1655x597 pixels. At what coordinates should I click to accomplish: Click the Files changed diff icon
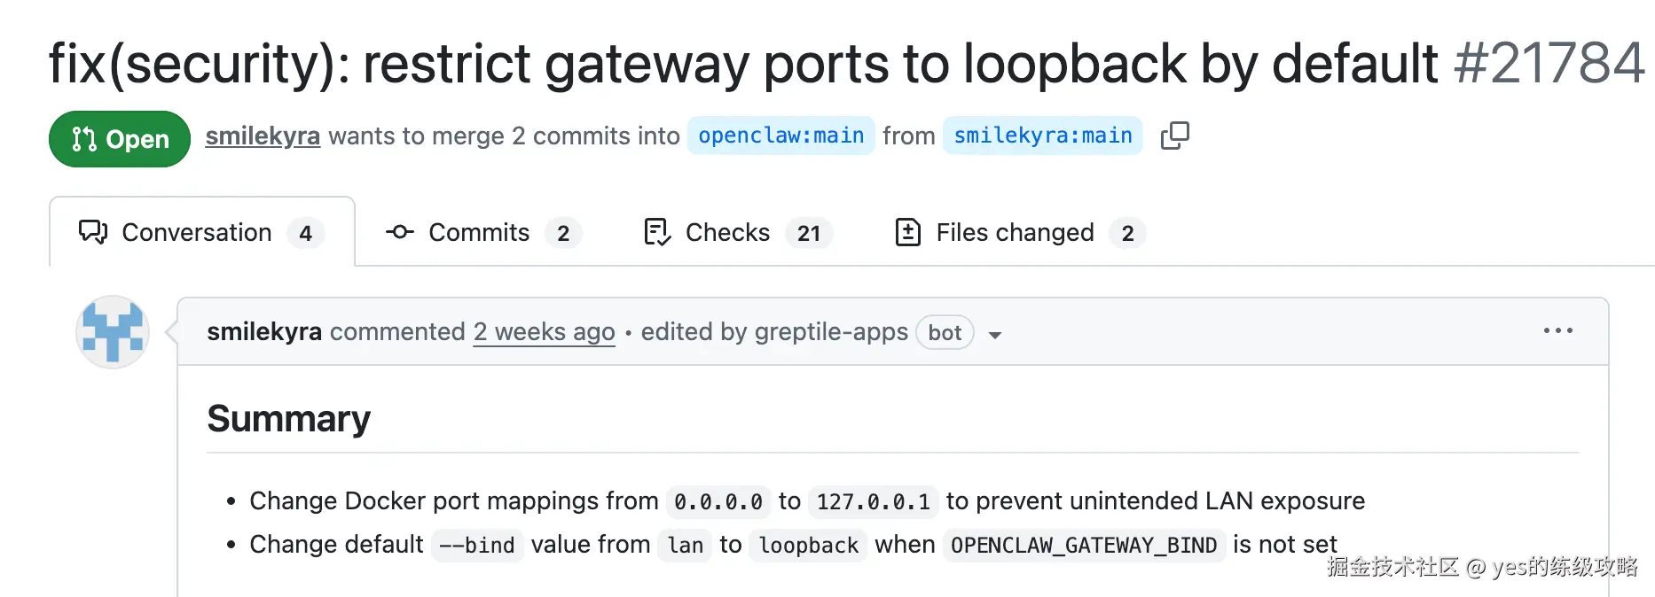908,232
